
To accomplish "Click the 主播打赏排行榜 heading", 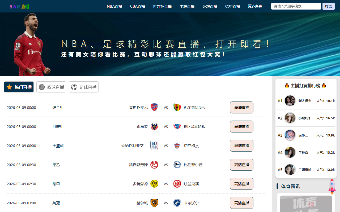I will (x=305, y=86).
